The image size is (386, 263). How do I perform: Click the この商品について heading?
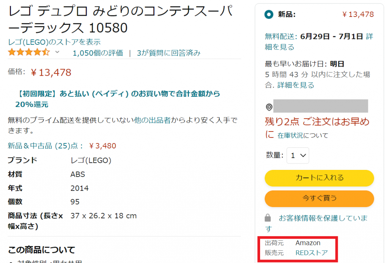pyautogui.click(x=41, y=250)
